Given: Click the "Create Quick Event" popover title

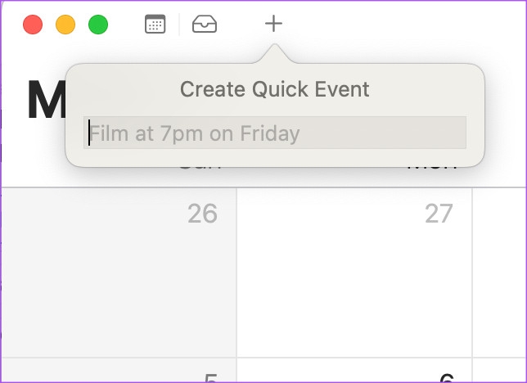Looking at the screenshot, I should [x=275, y=89].
